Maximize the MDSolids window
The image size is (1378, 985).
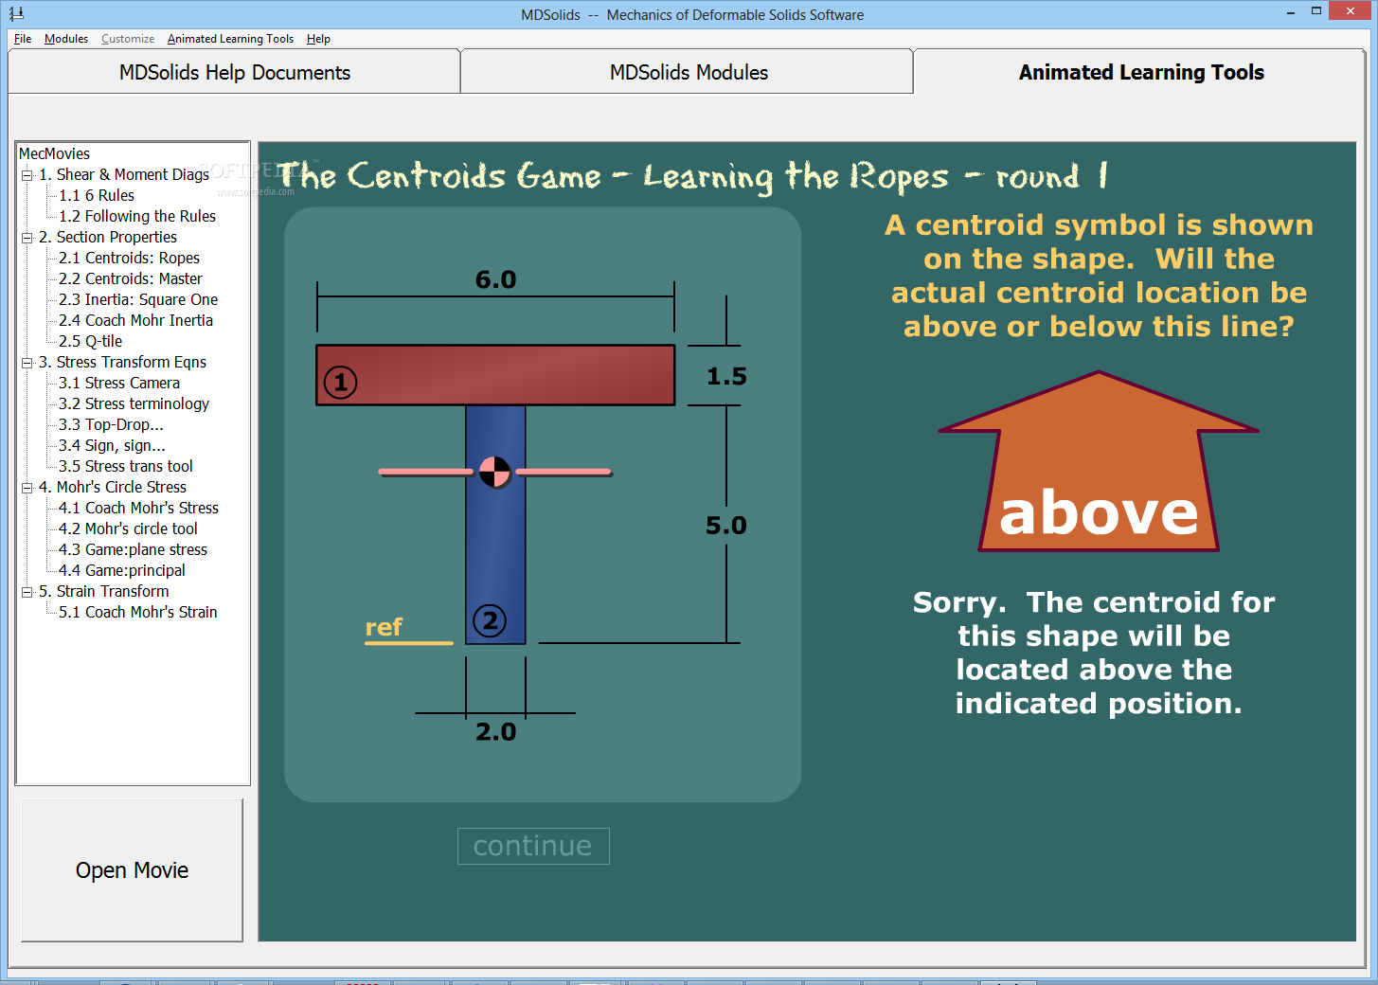pos(1316,11)
